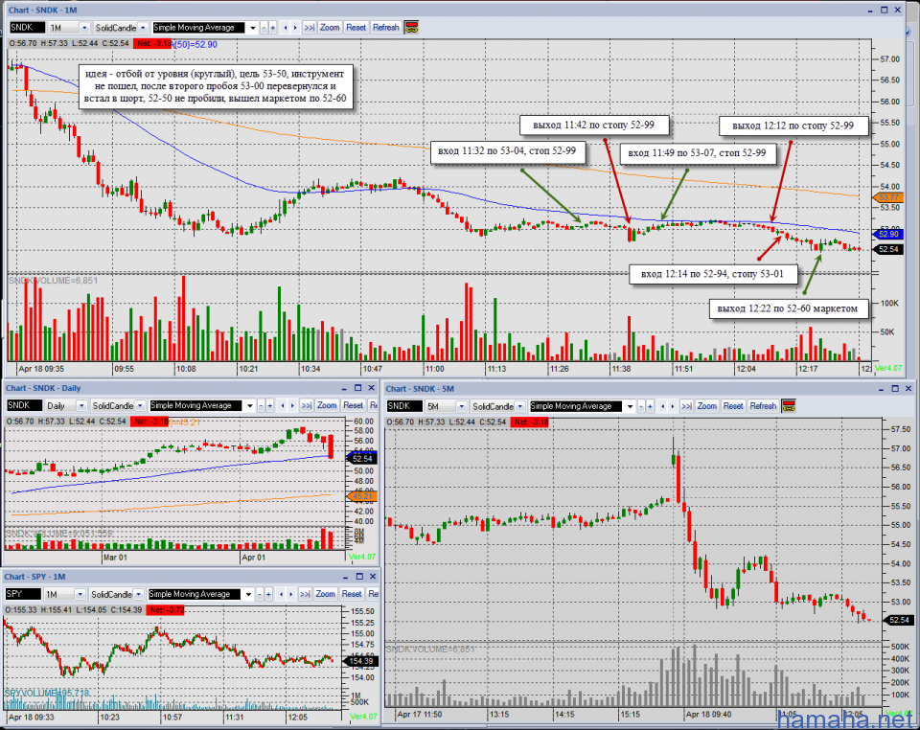
Task: Click the plus button in SNDK 1M chart toolbar
Action: pyautogui.click(x=272, y=28)
